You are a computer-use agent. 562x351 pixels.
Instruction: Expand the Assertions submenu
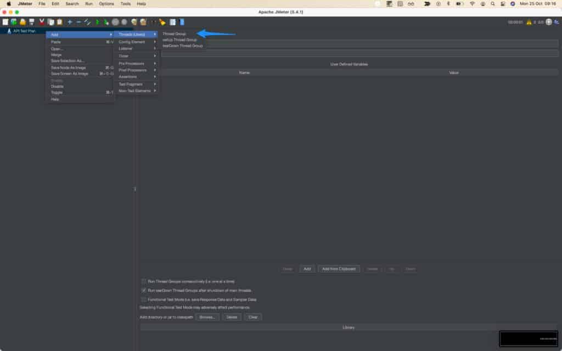click(x=137, y=77)
